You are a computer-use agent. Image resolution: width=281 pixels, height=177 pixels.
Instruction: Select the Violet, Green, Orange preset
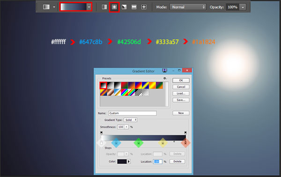coord(159,85)
